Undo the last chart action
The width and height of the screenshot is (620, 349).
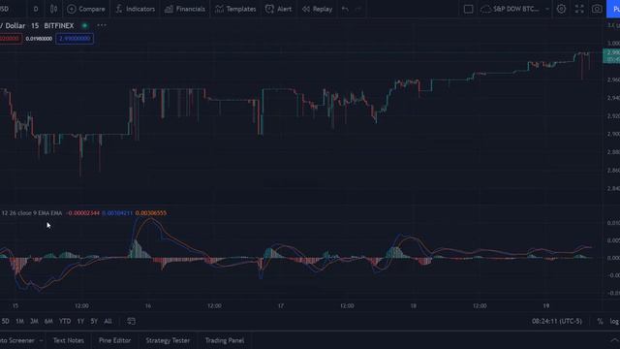click(345, 9)
